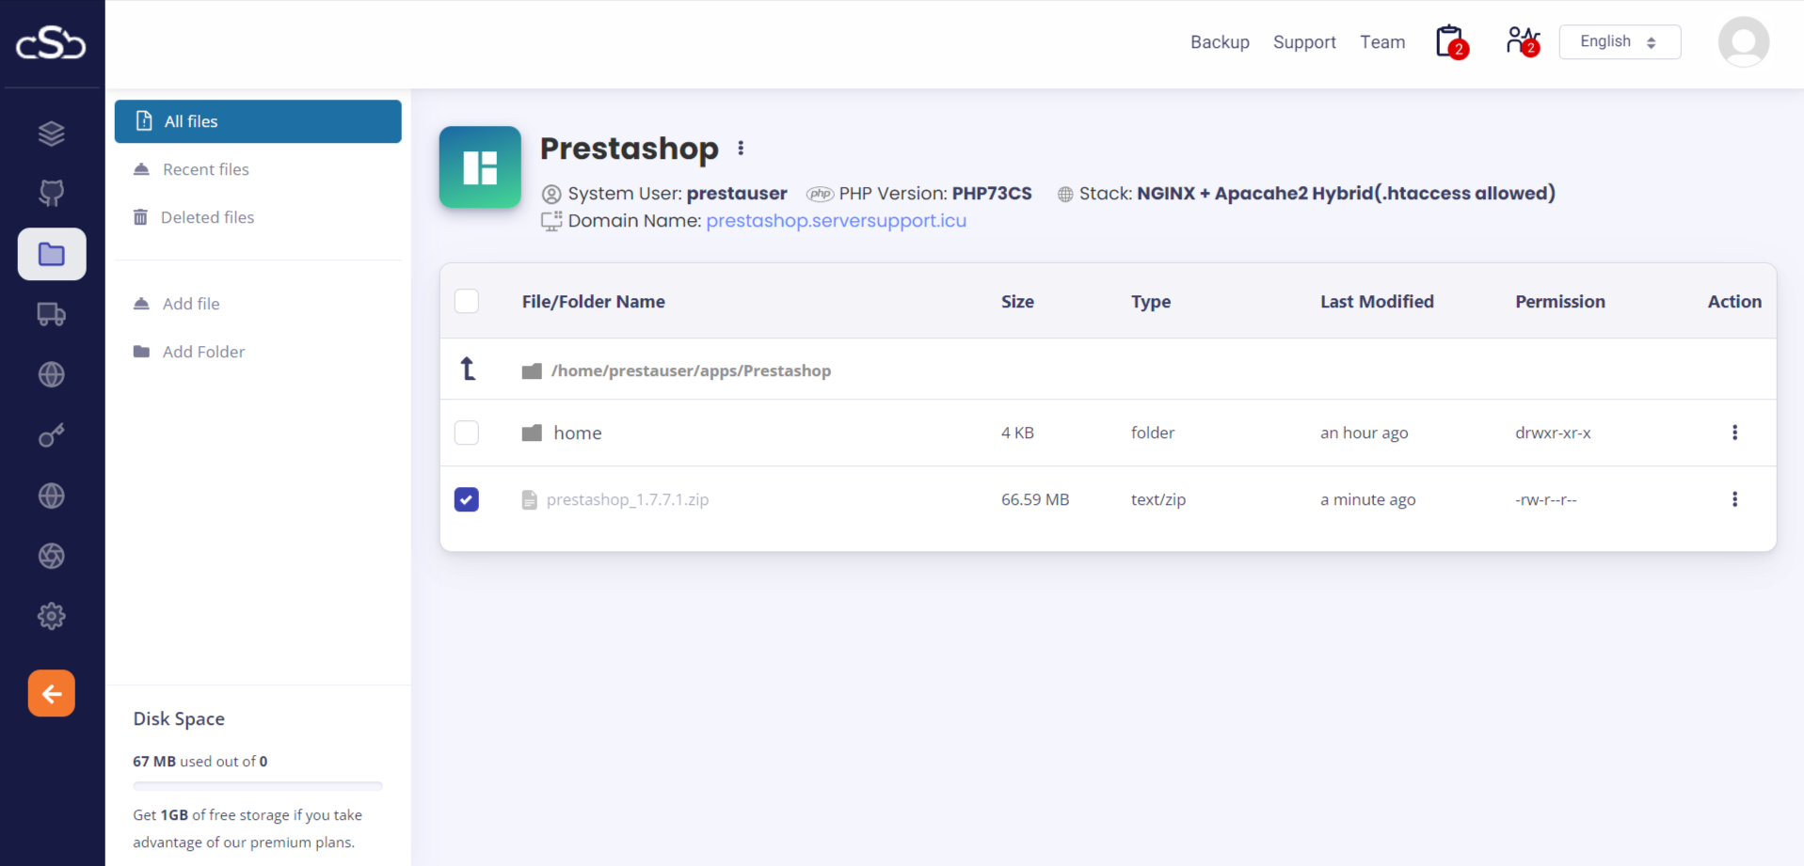
Task: Open clipboard notifications icon with badge
Action: (1451, 42)
